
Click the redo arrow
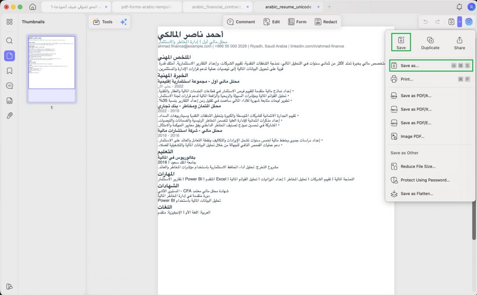437,22
